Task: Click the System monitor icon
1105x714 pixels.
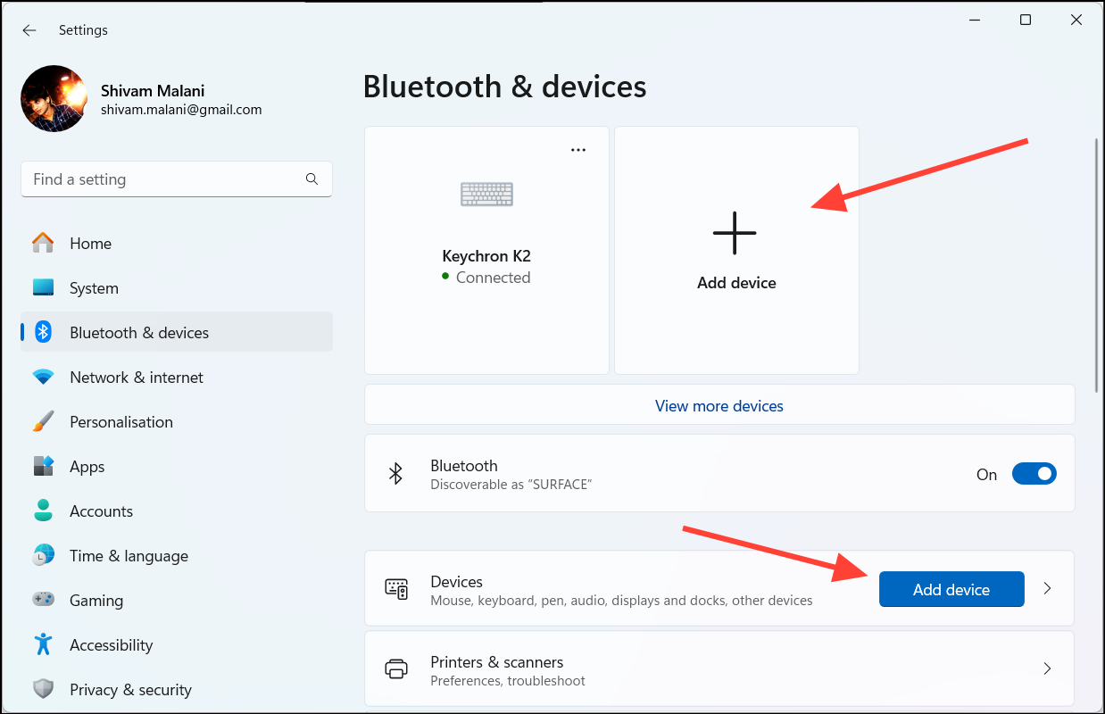Action: pos(43,287)
